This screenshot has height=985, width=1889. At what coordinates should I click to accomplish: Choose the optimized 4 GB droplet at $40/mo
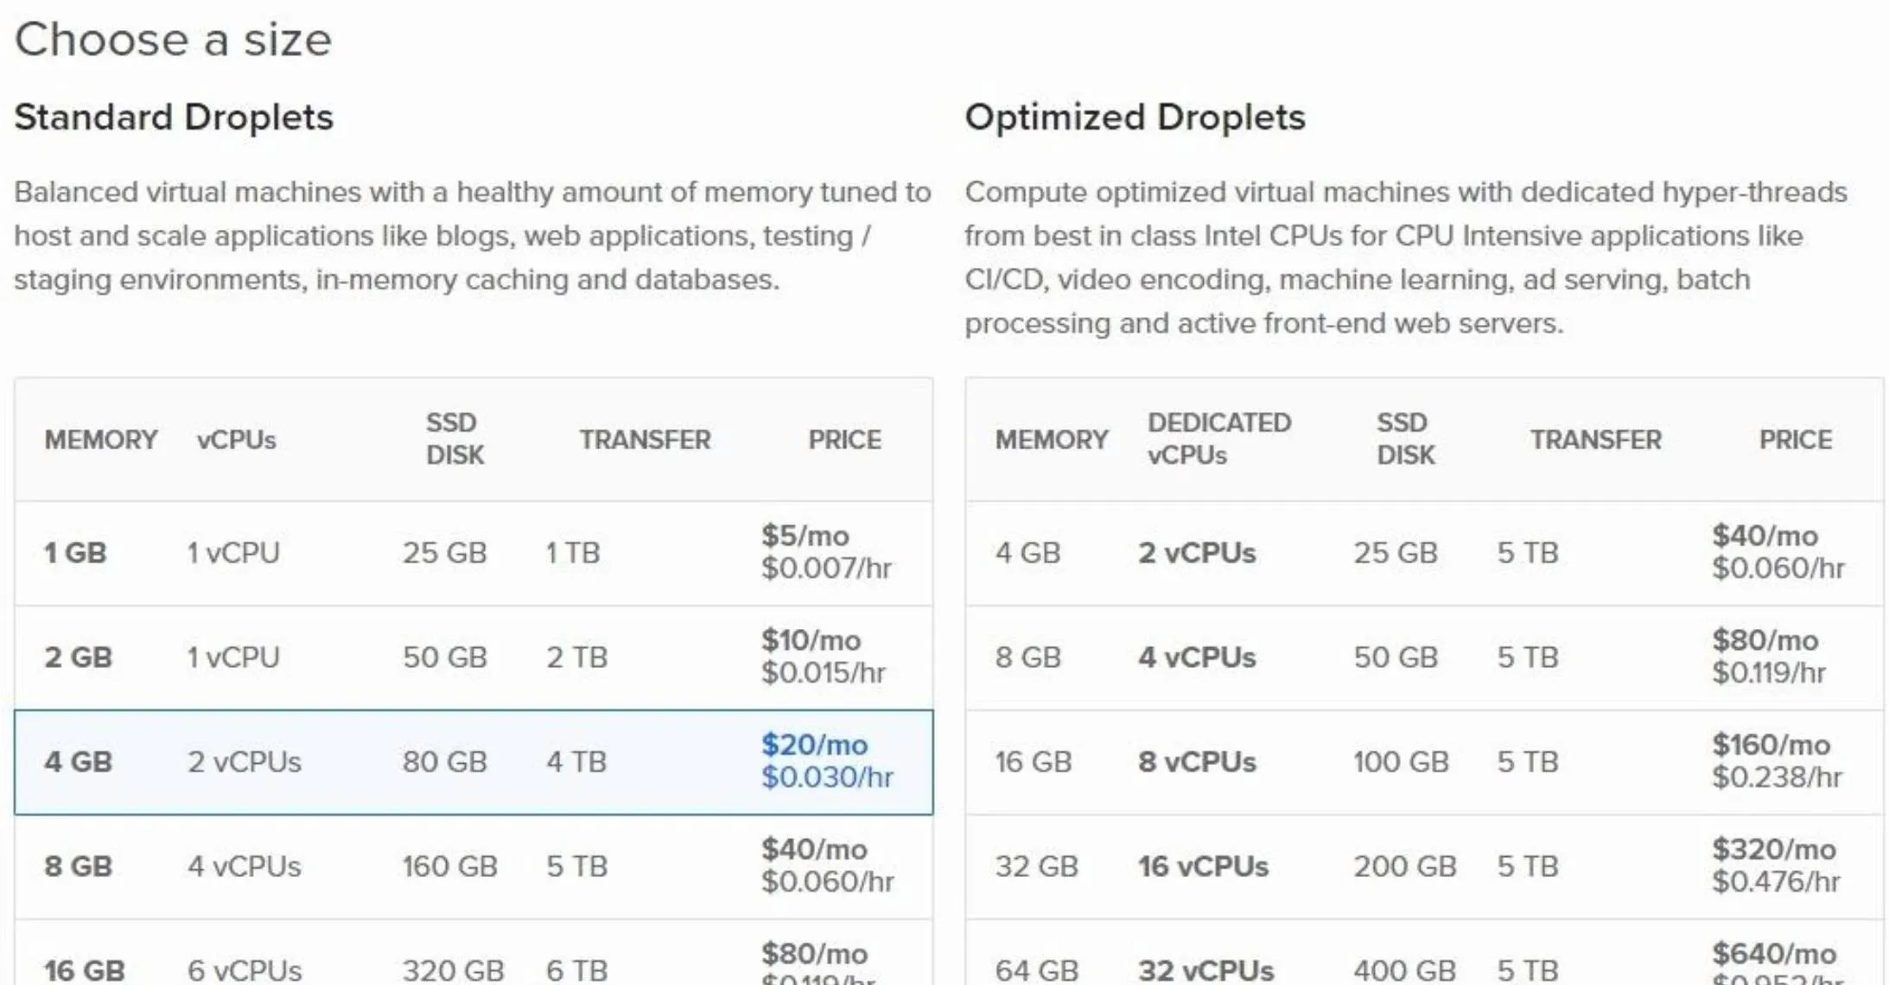[1424, 553]
